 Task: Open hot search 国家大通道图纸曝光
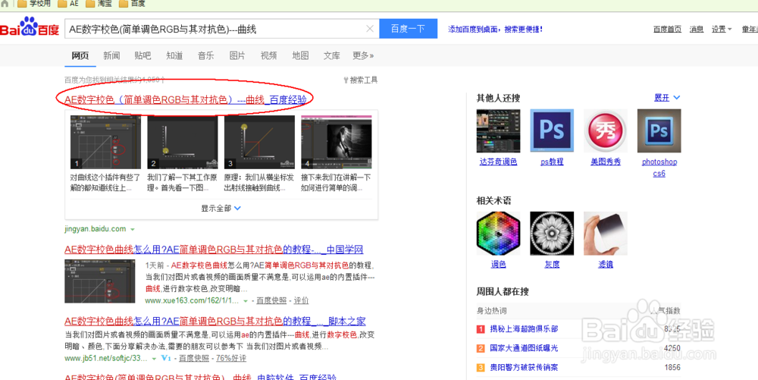524,348
